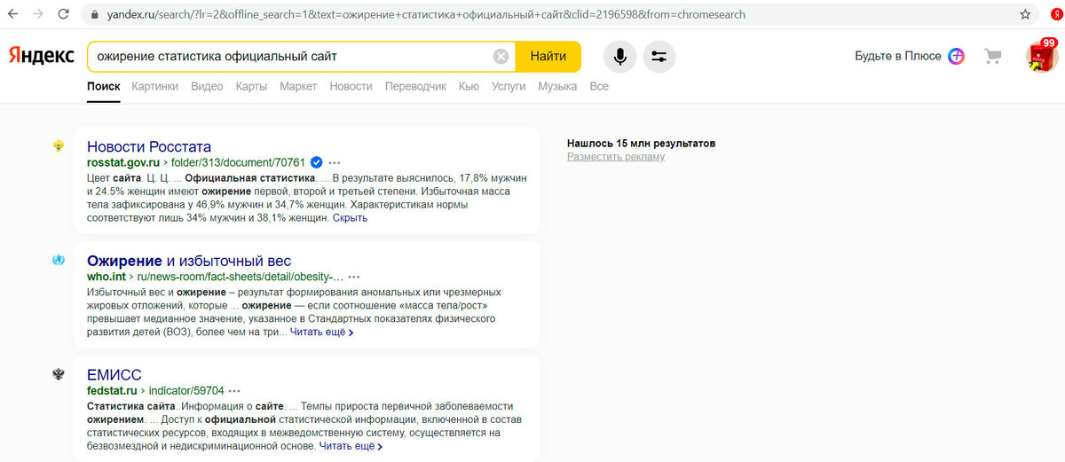The height and width of the screenshot is (462, 1065).
Task: Open search filter settings icon
Action: click(x=659, y=57)
